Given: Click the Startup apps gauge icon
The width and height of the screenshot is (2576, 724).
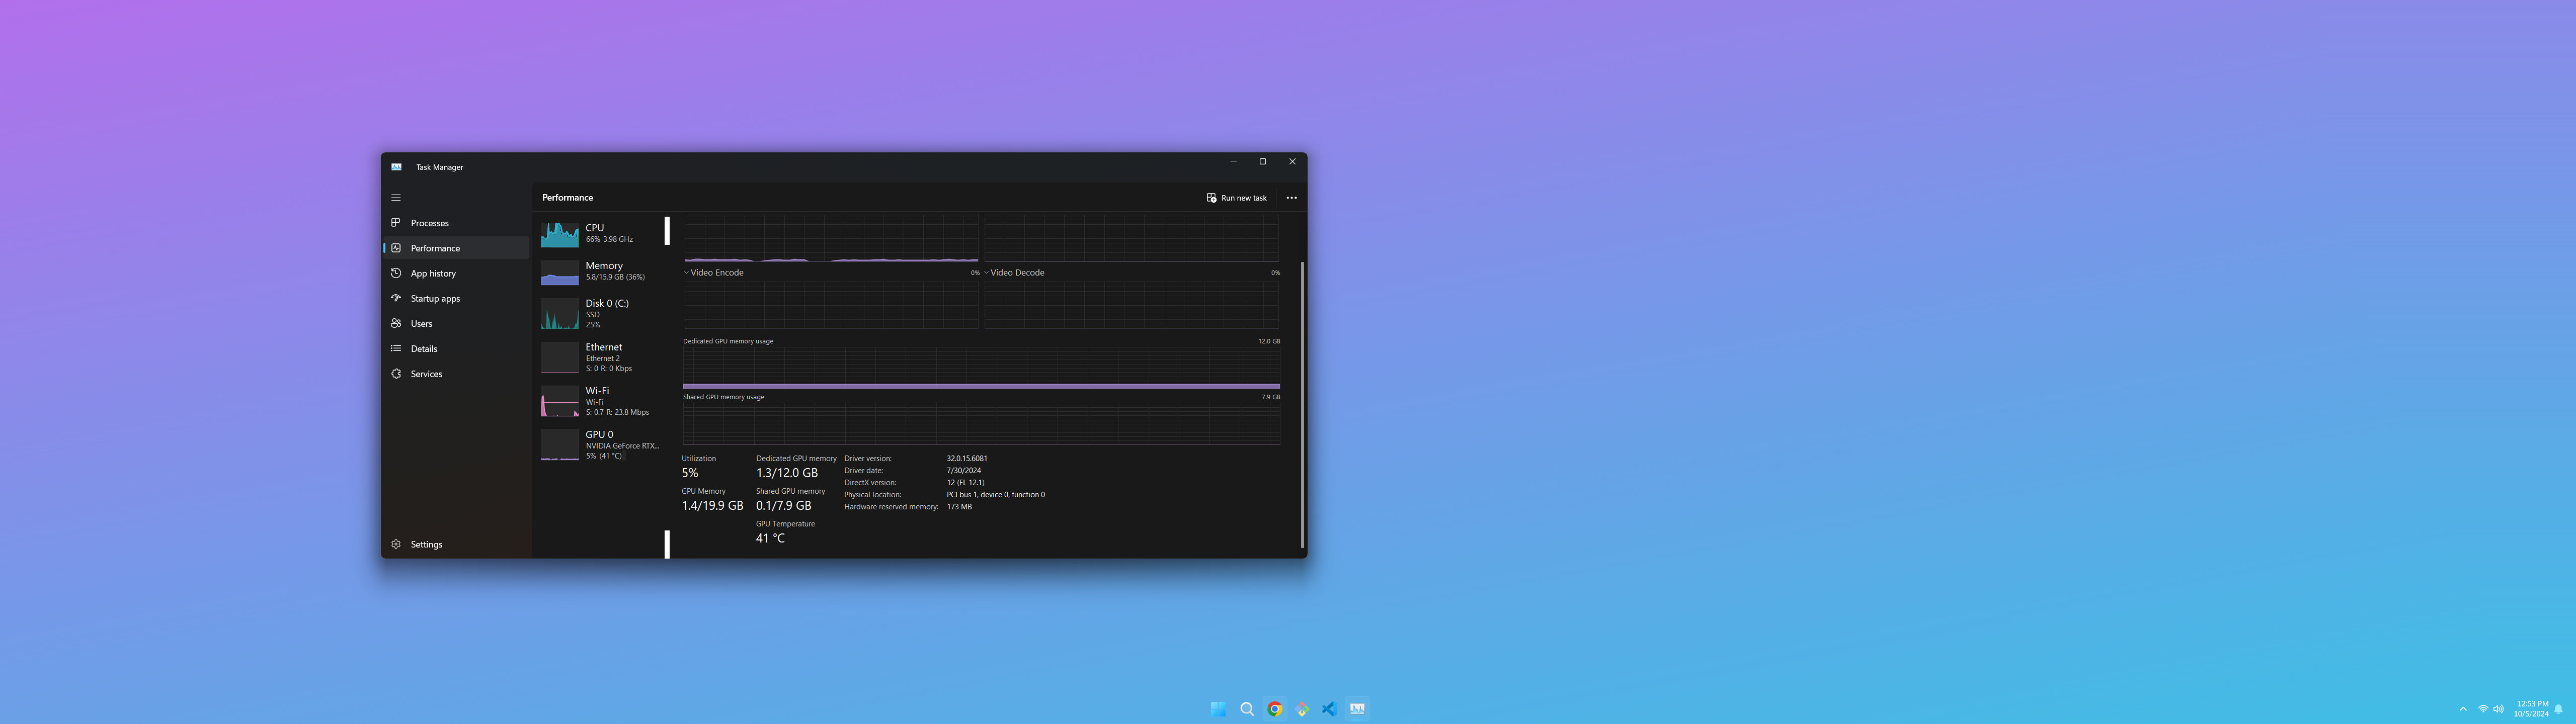Looking at the screenshot, I should pos(396,298).
